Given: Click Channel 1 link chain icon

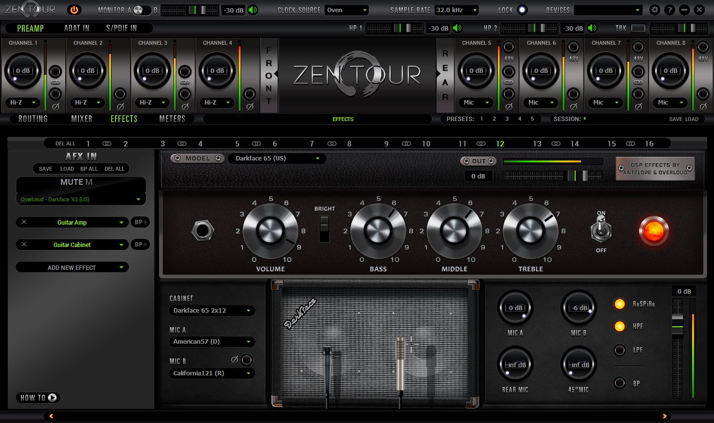Looking at the screenshot, I should click(56, 83).
